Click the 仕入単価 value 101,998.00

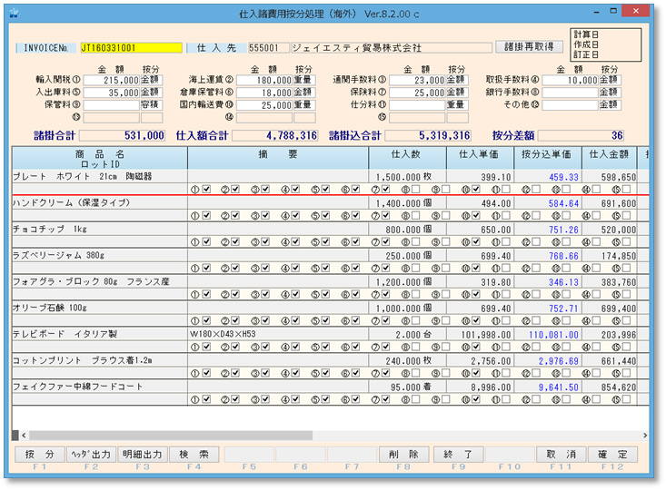click(x=486, y=335)
